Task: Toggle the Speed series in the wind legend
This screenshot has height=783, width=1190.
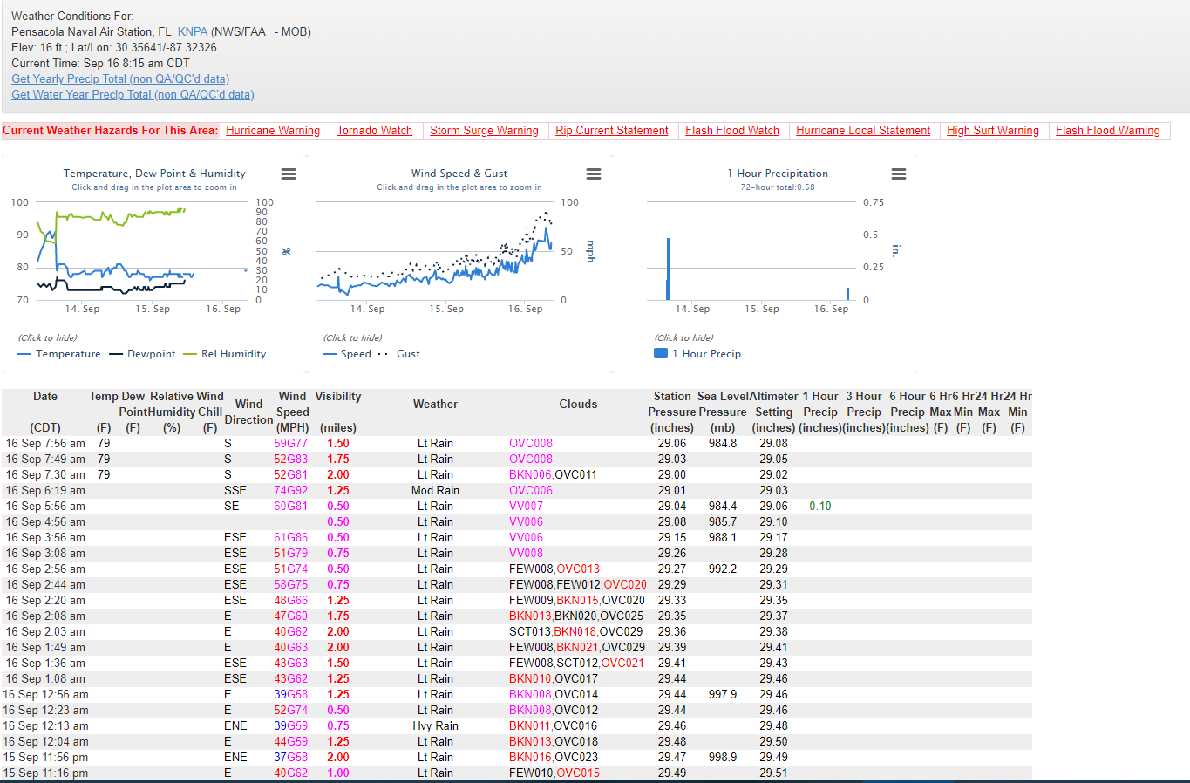Action: coord(347,354)
